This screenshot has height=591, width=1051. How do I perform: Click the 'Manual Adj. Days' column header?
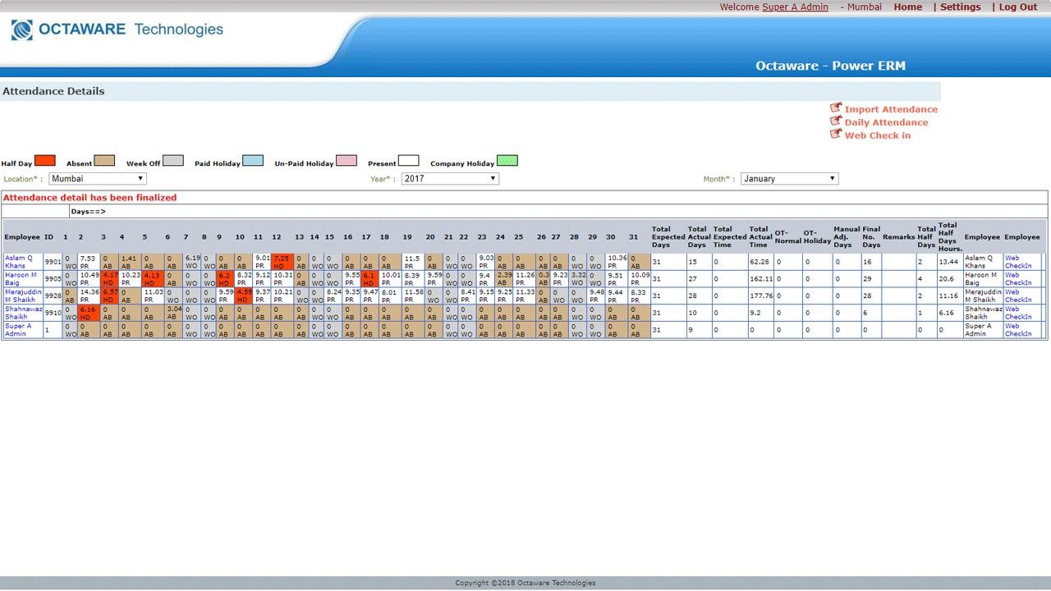click(x=847, y=237)
